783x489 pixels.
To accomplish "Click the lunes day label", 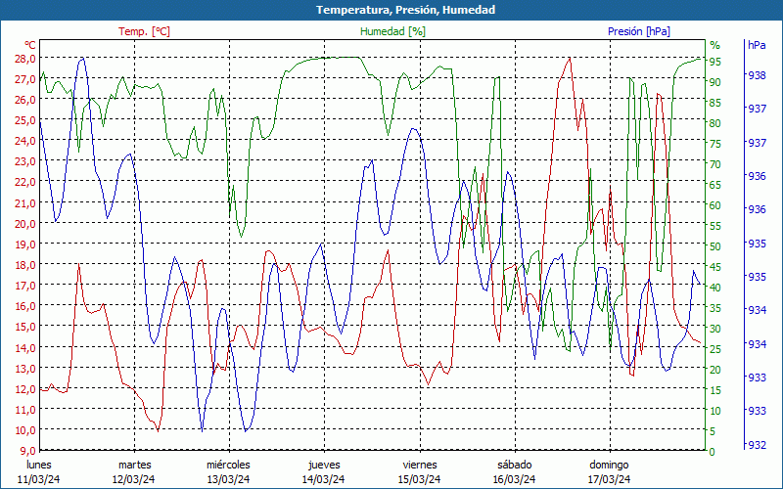I will 39,466.
